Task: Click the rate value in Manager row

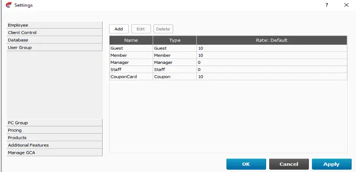Action: (272, 63)
